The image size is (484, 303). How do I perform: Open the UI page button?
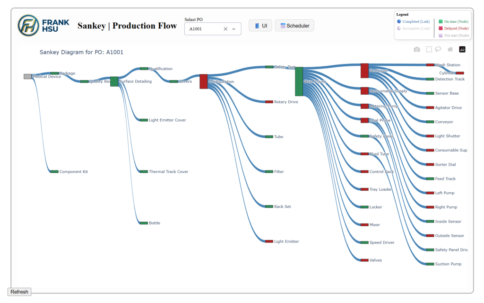pyautogui.click(x=260, y=26)
